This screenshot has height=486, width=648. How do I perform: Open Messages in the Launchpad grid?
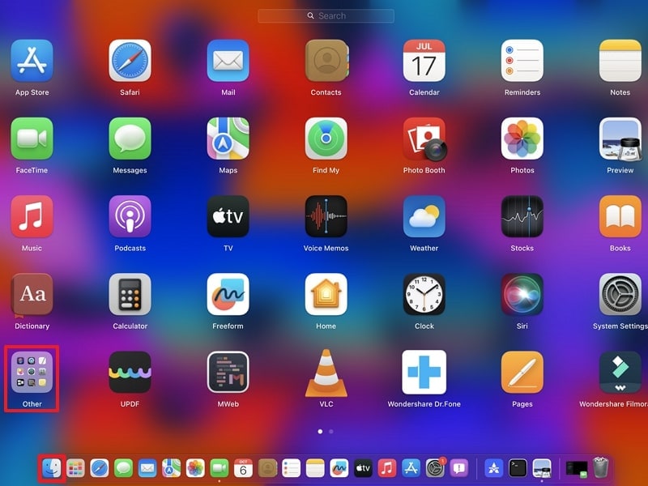tap(130, 139)
